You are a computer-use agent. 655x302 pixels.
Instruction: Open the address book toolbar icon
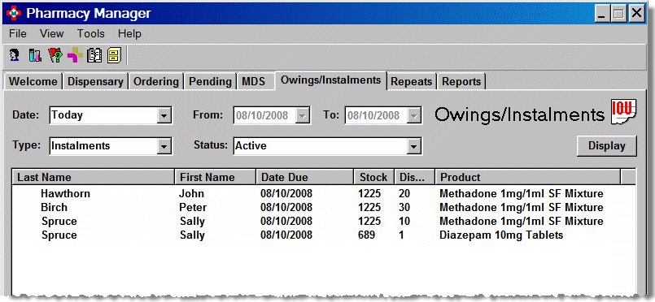[x=94, y=55]
